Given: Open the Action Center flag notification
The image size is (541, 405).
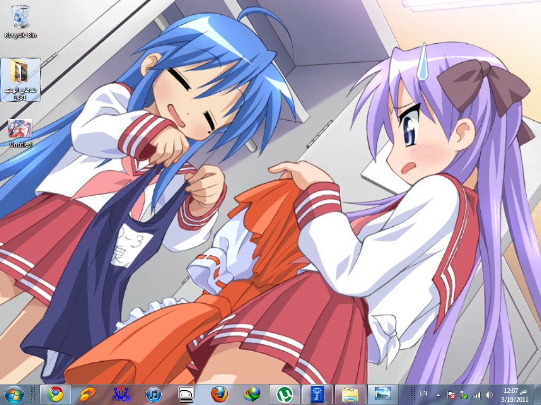Looking at the screenshot, I should pos(451,394).
